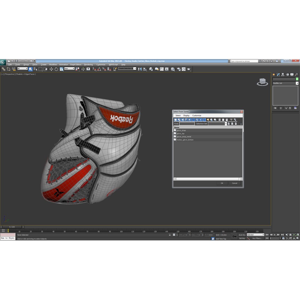The width and height of the screenshot is (300, 300).
Task: Expand the dialog toolbar options arrow
Action: coord(241,124)
